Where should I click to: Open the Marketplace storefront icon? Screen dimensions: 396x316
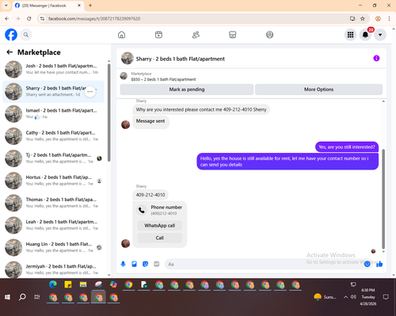click(233, 35)
